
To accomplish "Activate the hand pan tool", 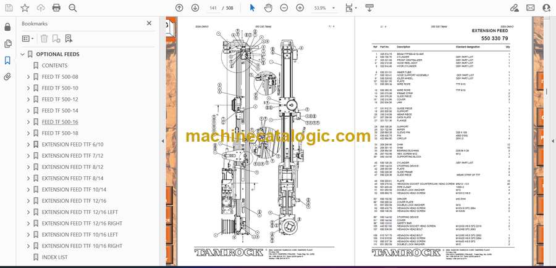I will pyautogui.click(x=268, y=8).
